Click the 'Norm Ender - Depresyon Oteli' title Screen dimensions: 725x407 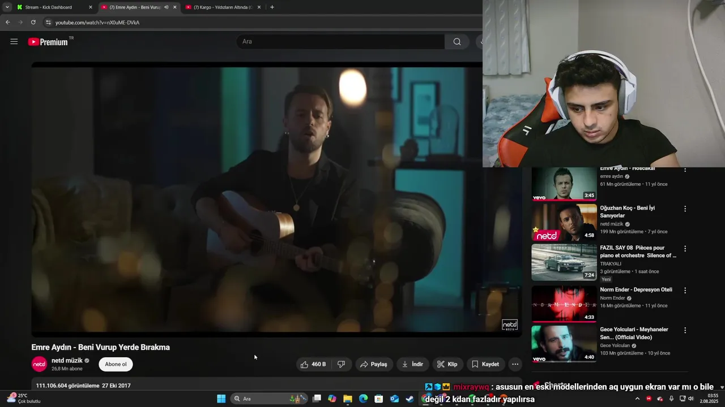coord(636,289)
